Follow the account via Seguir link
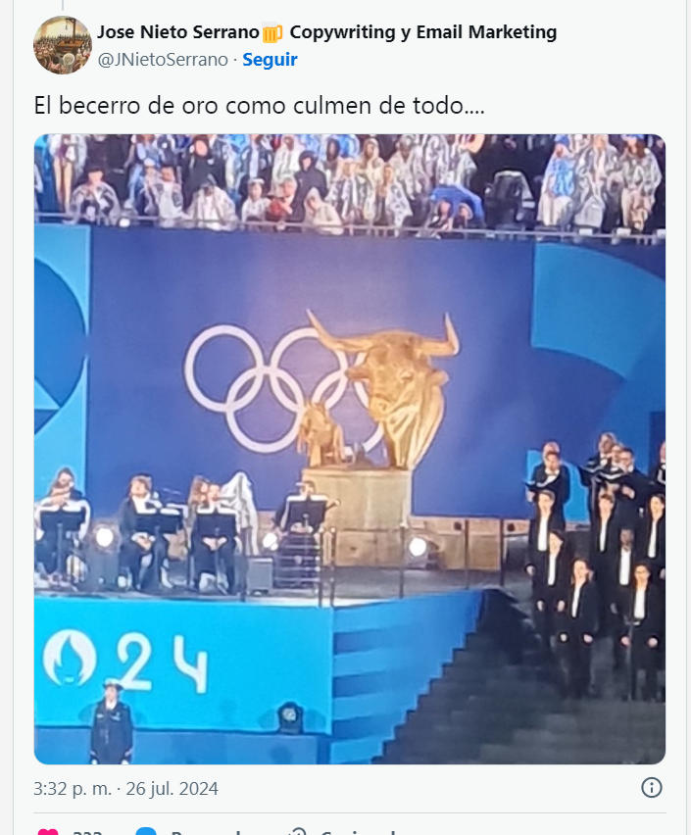The width and height of the screenshot is (691, 835). tap(270, 59)
